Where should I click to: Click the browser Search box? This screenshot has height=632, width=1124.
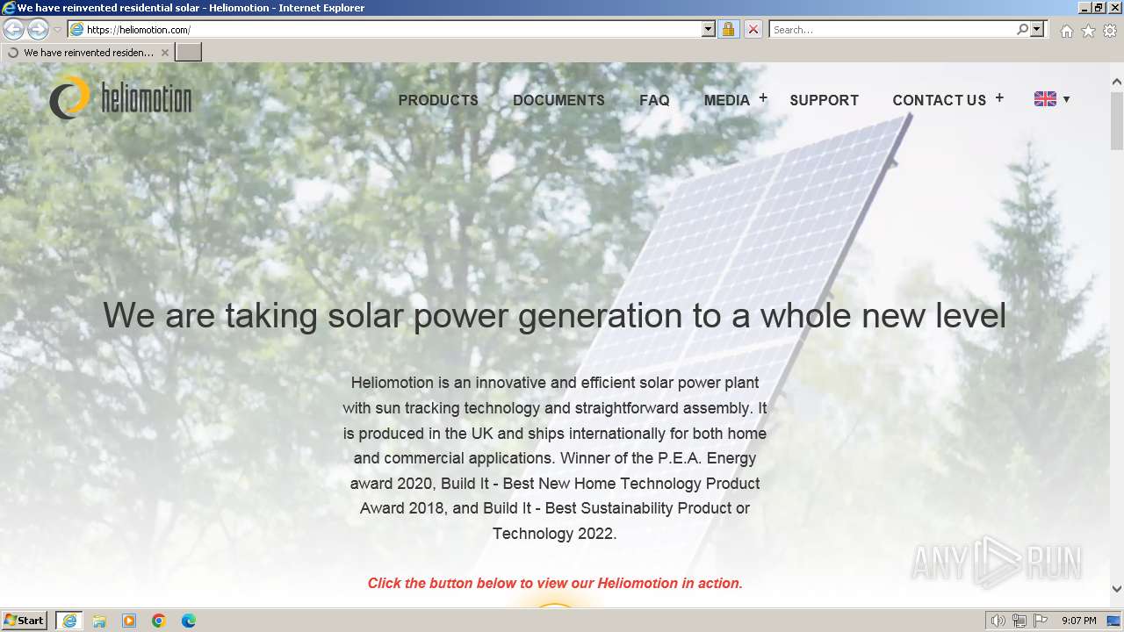892,29
